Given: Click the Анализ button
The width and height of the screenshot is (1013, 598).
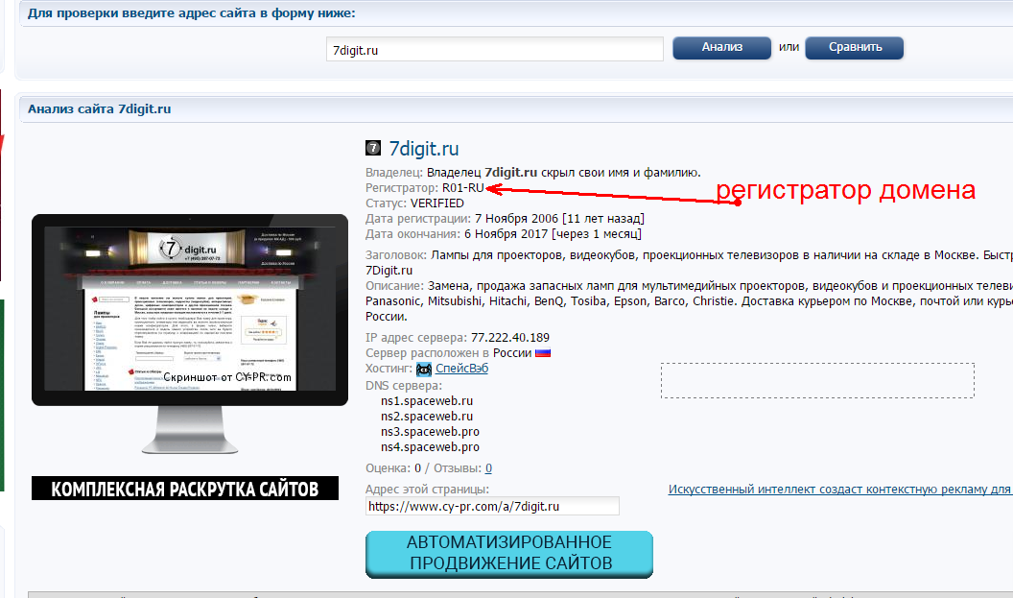Looking at the screenshot, I should (721, 47).
